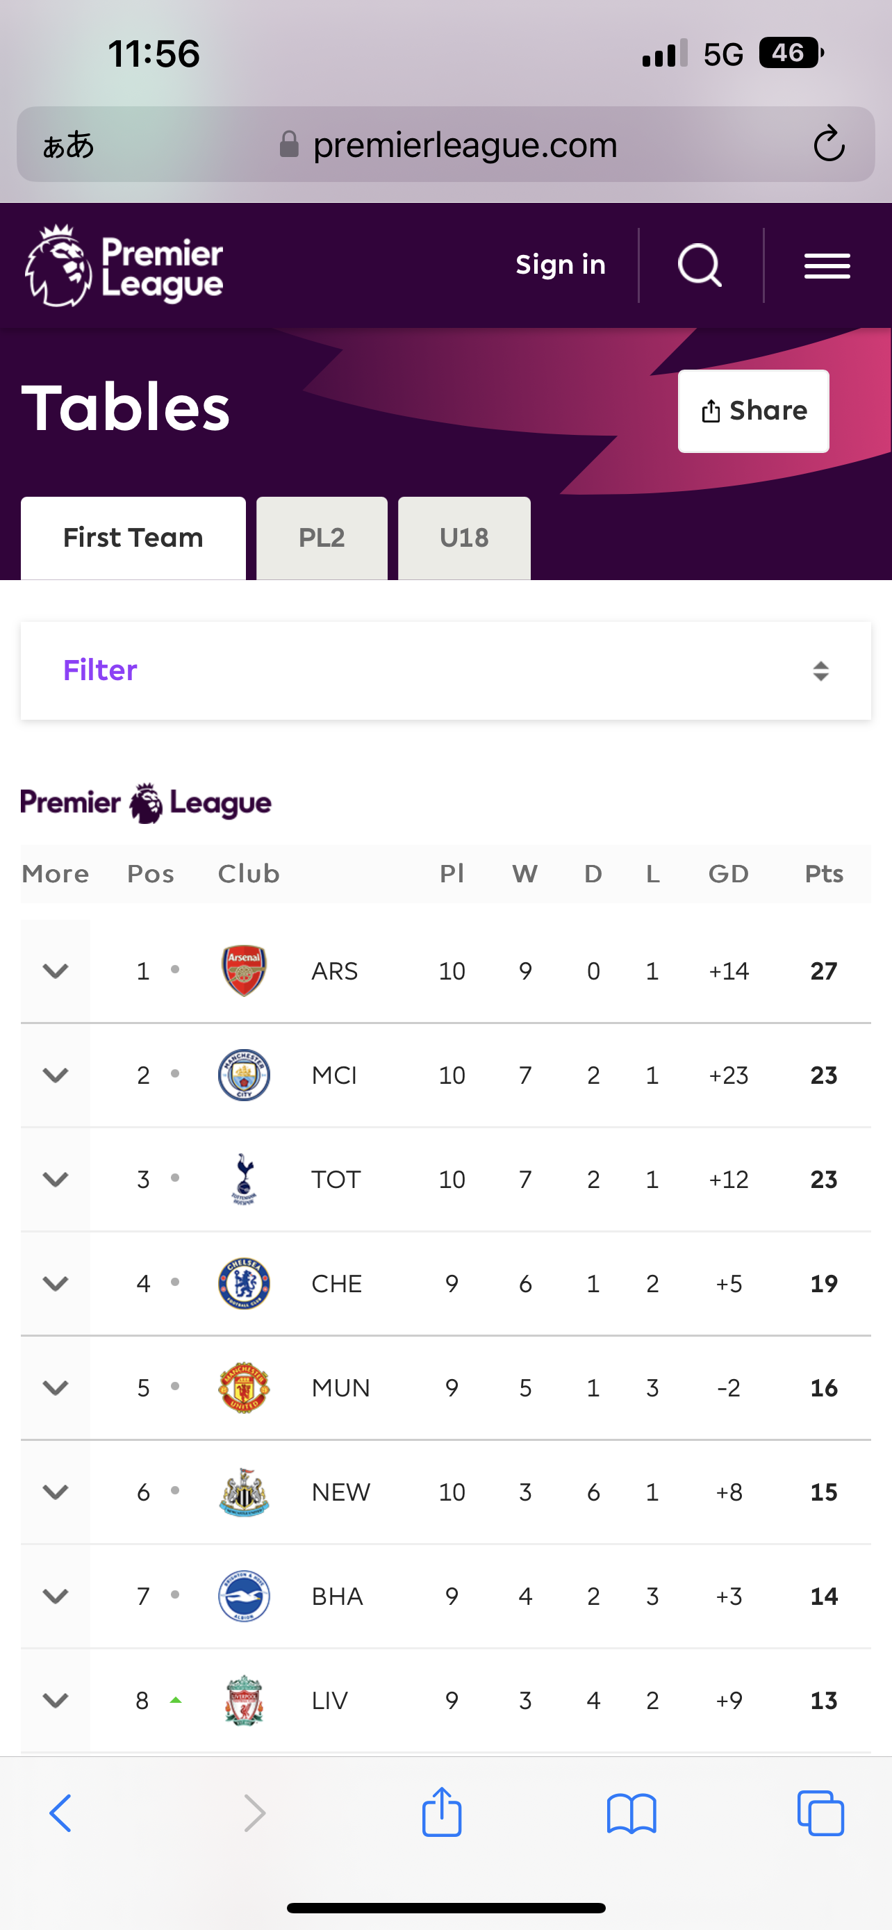
Task: Reload the page in Safari
Action: tap(829, 144)
